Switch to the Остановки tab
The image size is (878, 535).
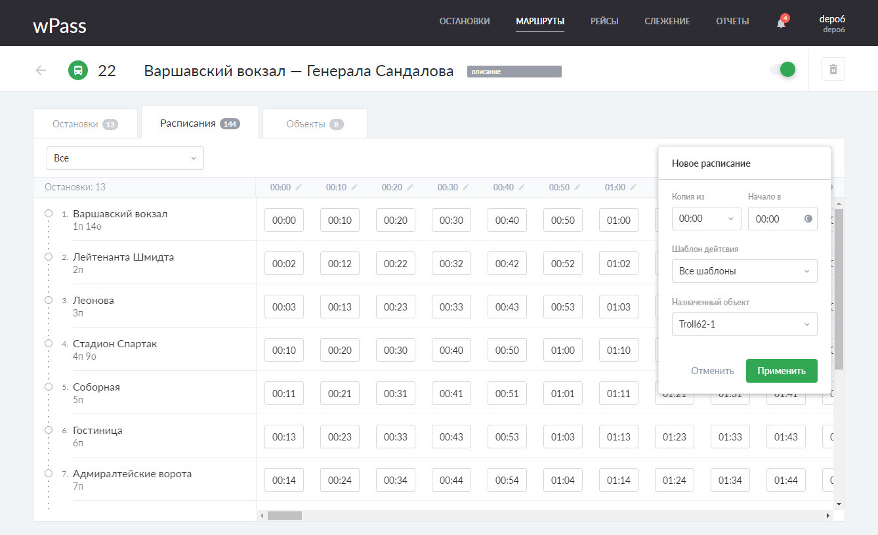coord(85,124)
